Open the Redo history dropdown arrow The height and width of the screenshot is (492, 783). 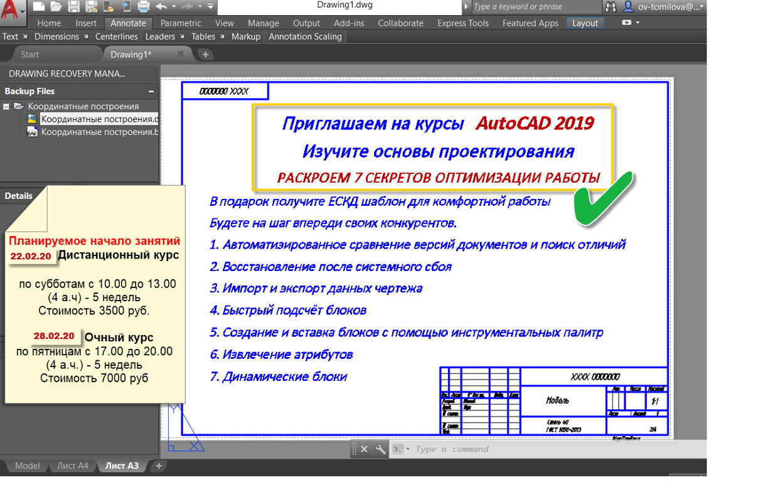(x=200, y=7)
